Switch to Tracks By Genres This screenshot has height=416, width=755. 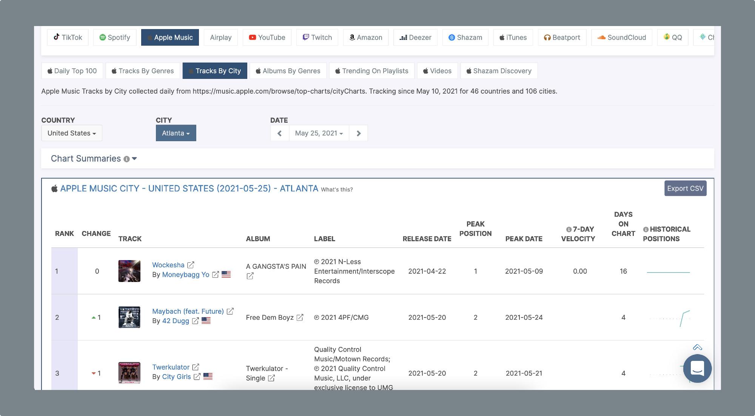tap(143, 71)
